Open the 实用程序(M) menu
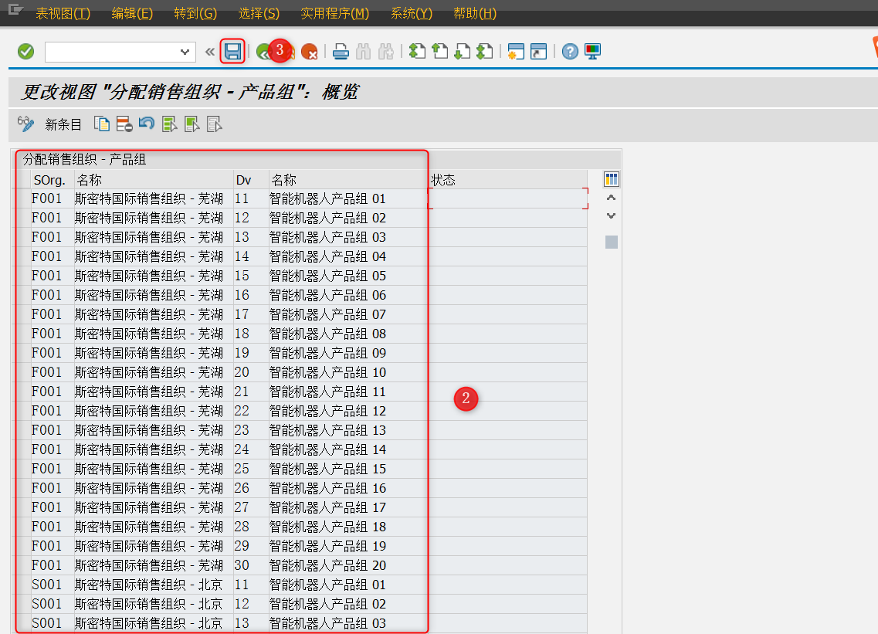 (x=334, y=13)
